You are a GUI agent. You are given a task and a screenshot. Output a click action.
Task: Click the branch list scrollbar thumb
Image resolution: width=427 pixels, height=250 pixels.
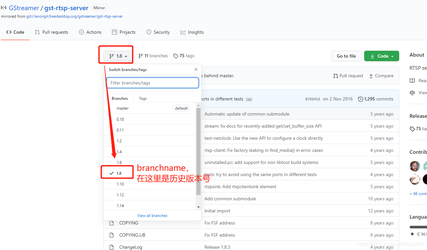(198, 151)
